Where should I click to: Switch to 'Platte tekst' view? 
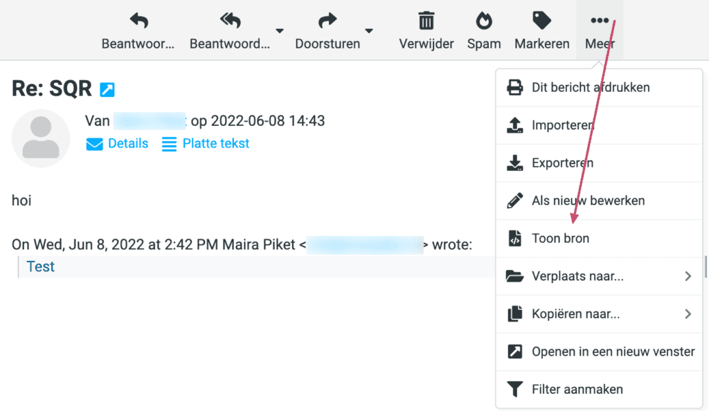[206, 144]
